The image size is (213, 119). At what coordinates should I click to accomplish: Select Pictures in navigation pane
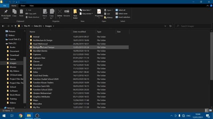[x=12, y=31]
